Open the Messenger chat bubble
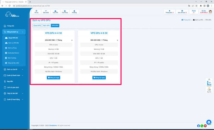This screenshot has height=130, width=214. coord(209,122)
